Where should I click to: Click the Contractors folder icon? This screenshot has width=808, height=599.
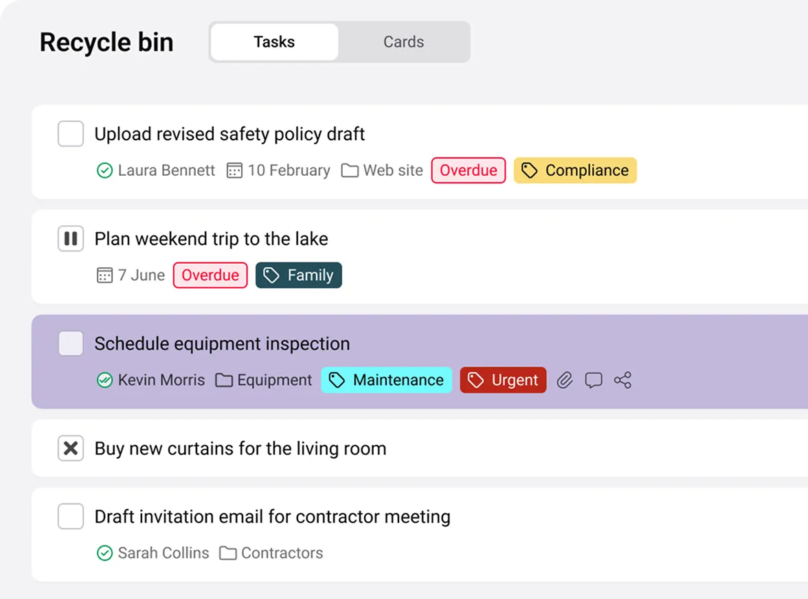coord(228,553)
